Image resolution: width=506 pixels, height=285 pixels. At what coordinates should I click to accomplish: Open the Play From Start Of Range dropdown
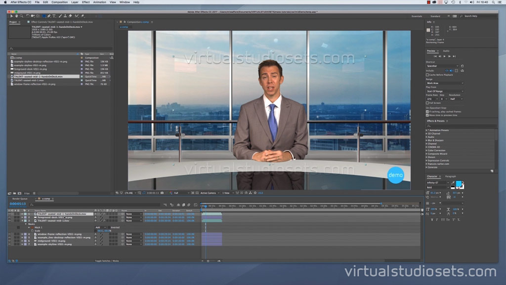(445, 92)
